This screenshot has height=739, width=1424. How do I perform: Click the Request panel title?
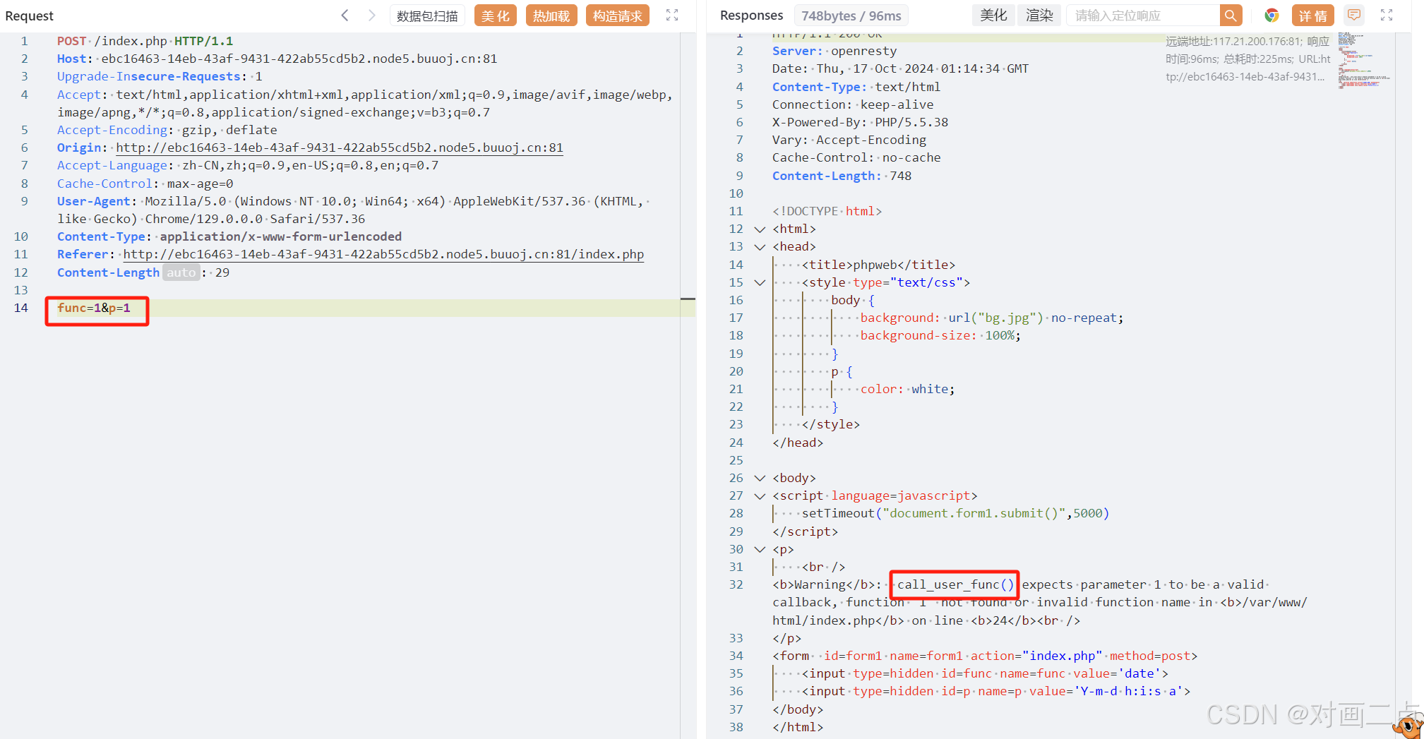[29, 16]
